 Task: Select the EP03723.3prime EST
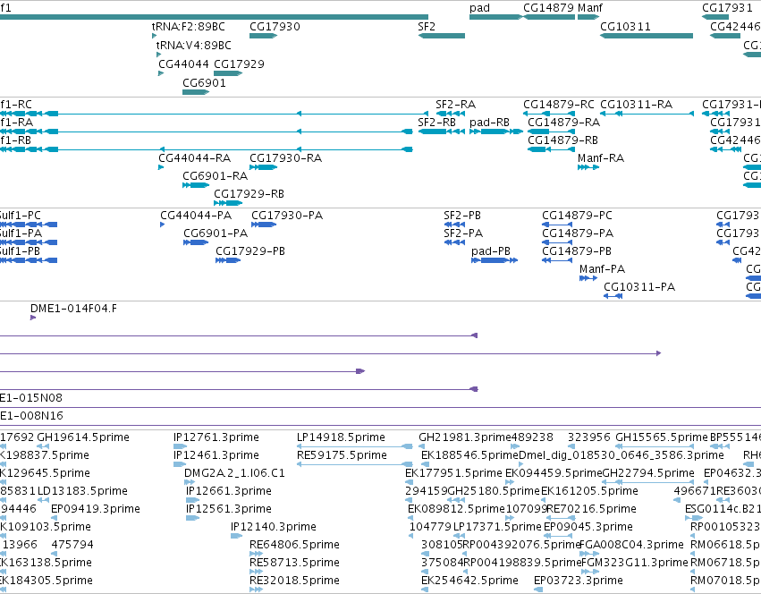[x=537, y=590]
